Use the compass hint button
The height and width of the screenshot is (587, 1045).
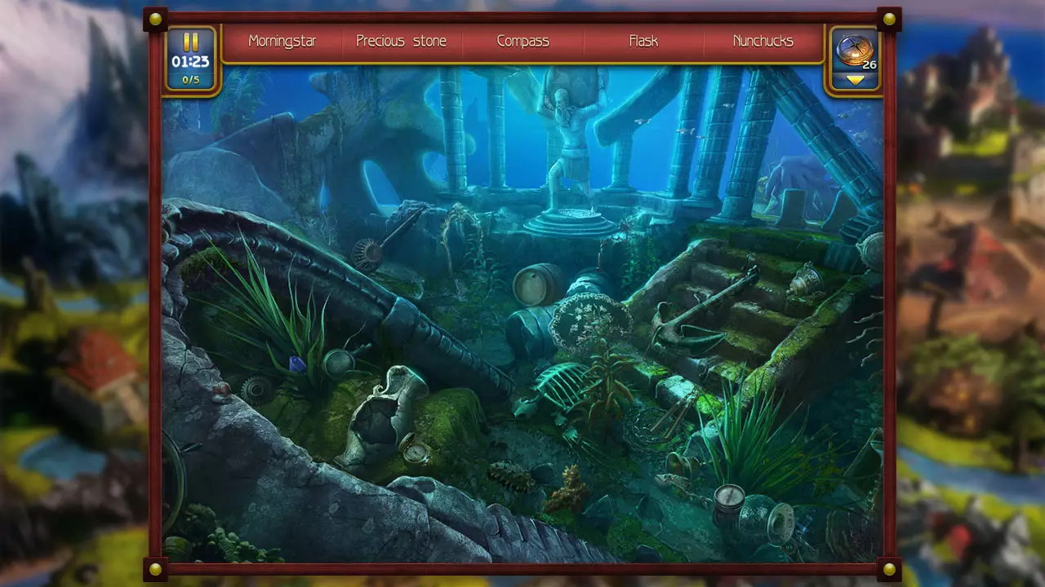click(x=855, y=49)
